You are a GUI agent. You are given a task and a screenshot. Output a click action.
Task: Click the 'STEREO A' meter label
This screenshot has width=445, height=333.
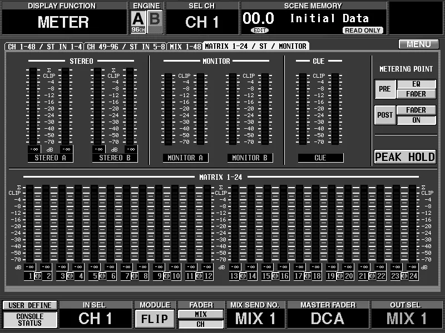pyautogui.click(x=50, y=158)
